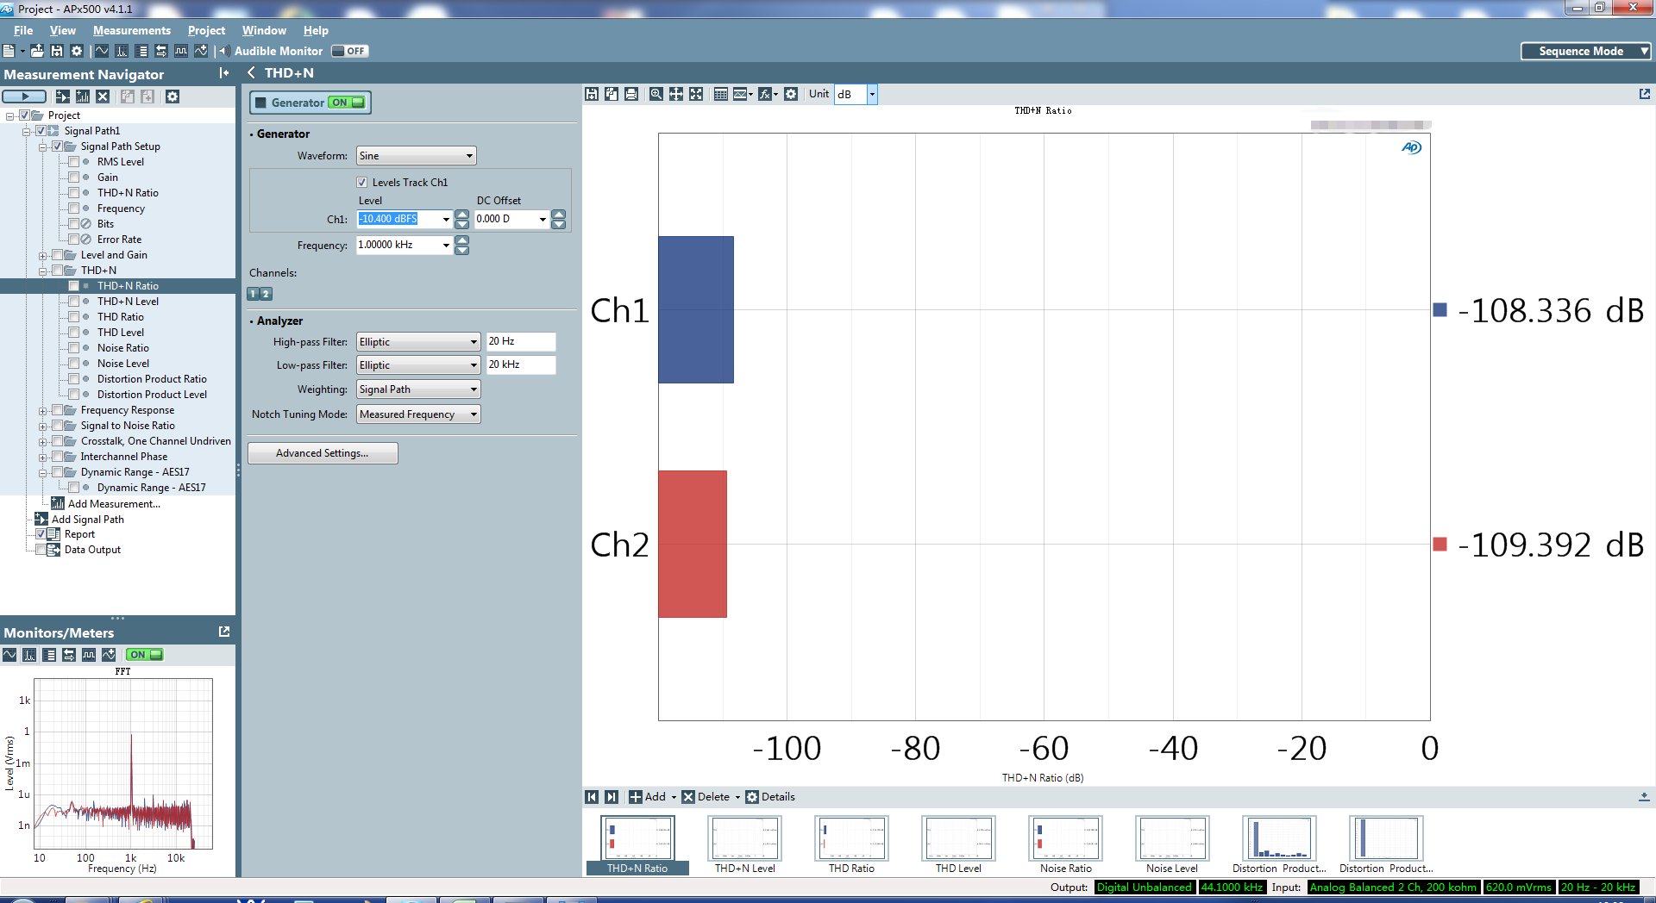The image size is (1656, 903).
Task: Open the Project menu
Action: coord(206,30)
